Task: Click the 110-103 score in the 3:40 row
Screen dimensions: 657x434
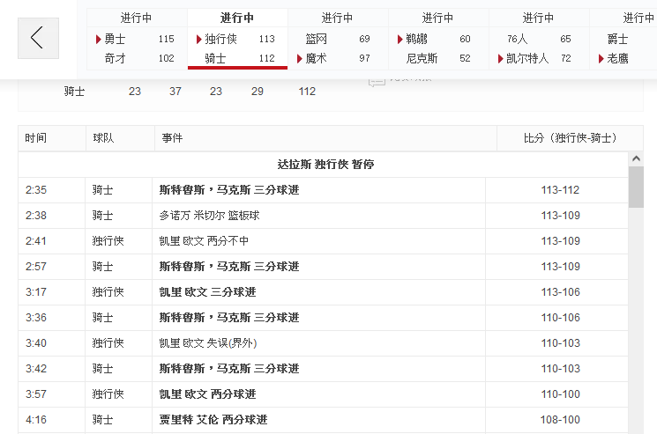Action: 560,342
